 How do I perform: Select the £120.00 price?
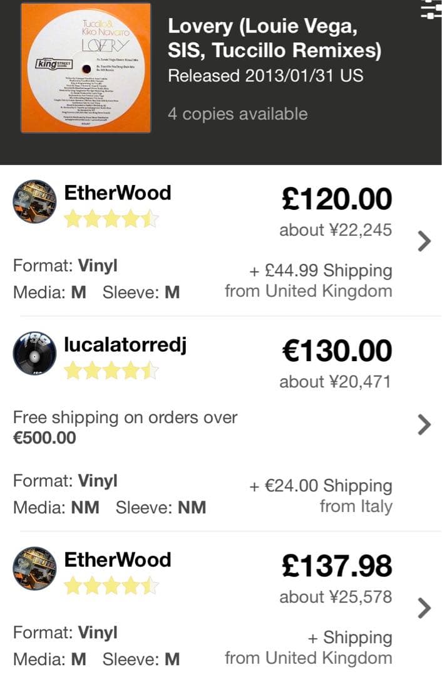[337, 199]
